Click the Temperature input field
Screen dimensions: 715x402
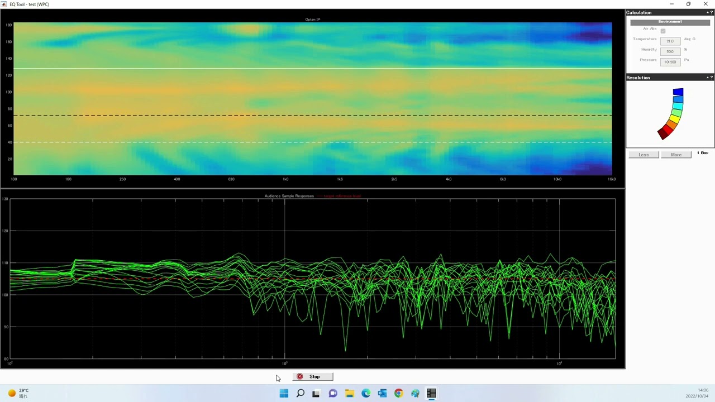(670, 41)
